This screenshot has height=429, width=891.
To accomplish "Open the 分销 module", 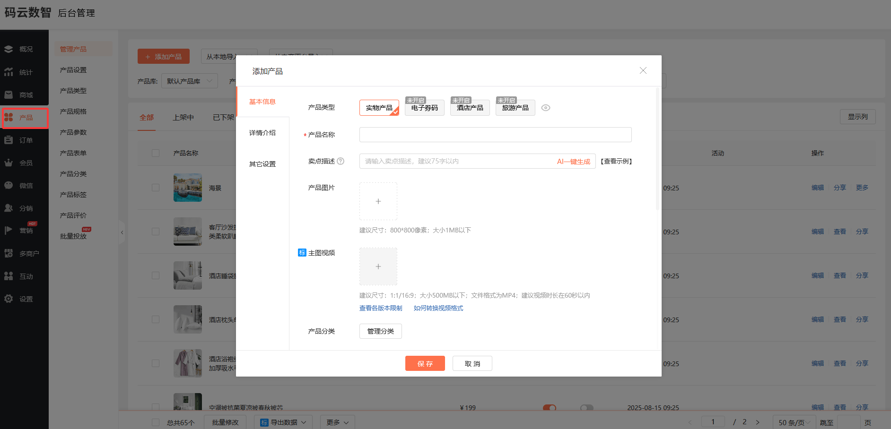I will click(24, 208).
